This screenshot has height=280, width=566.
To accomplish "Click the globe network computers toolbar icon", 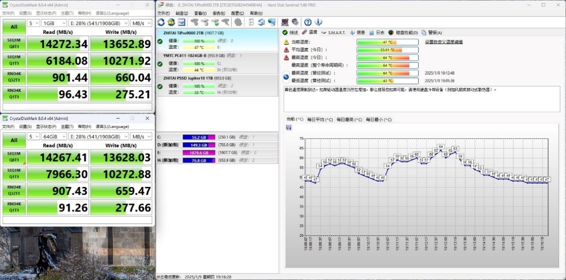I will pos(272,22).
